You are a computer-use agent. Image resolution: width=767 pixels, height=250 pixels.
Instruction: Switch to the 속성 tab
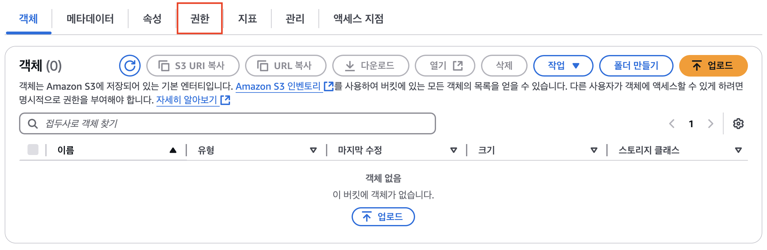[152, 19]
